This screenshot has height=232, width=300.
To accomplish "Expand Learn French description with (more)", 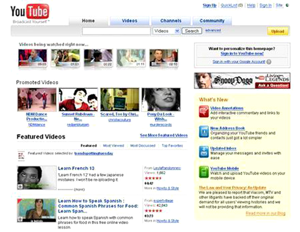I will 79,190.
